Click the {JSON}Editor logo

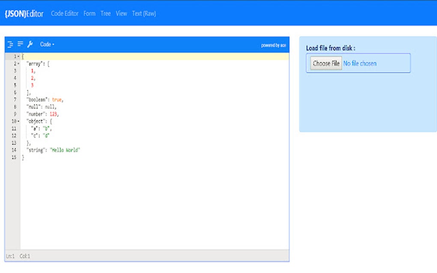point(24,14)
